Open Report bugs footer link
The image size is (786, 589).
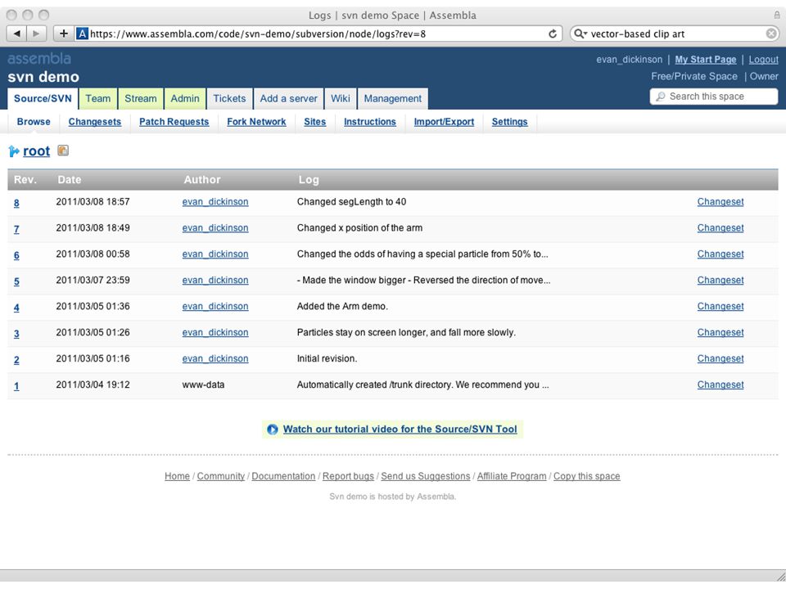348,476
